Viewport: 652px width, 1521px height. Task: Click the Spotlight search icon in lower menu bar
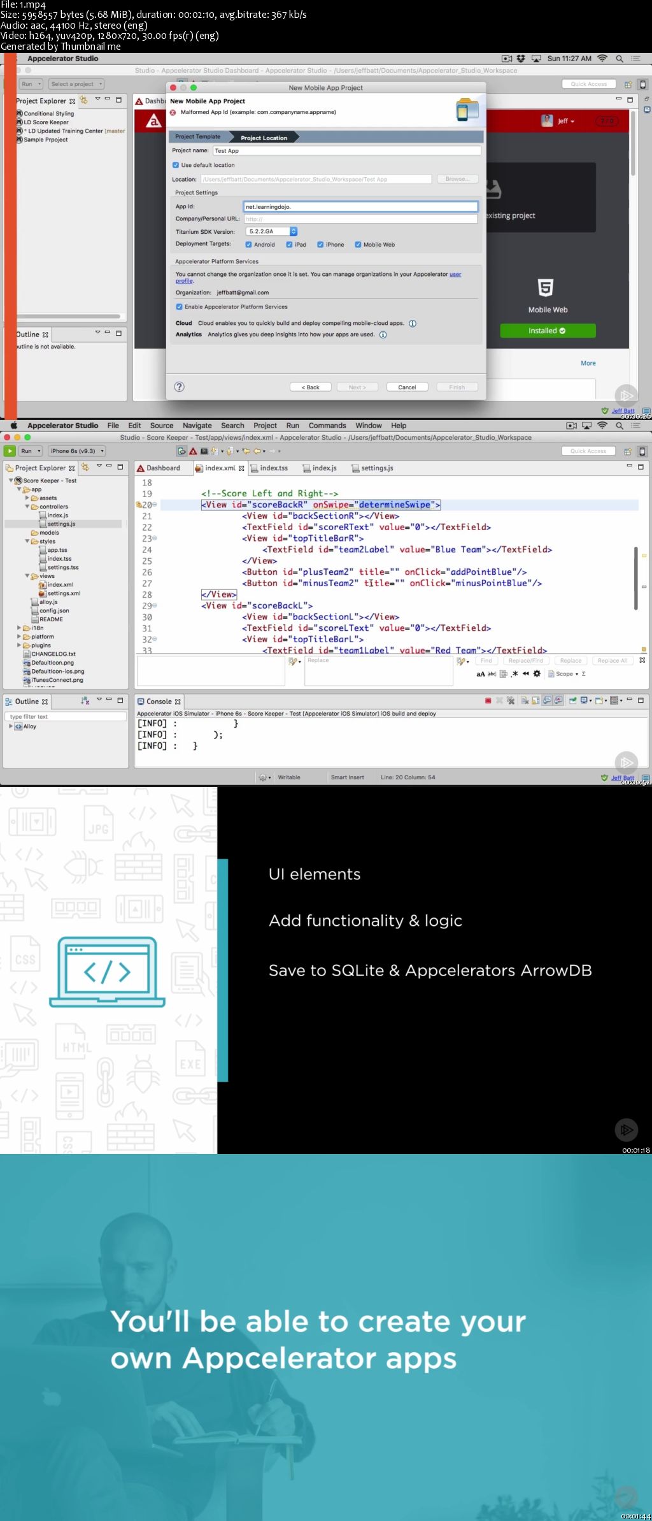[x=620, y=426]
